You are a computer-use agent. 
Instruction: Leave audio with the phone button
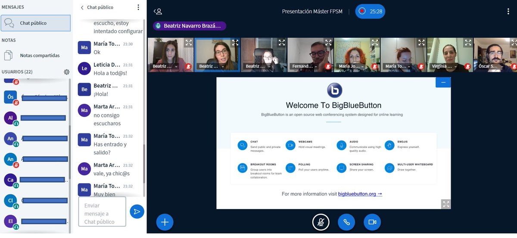pyautogui.click(x=346, y=222)
